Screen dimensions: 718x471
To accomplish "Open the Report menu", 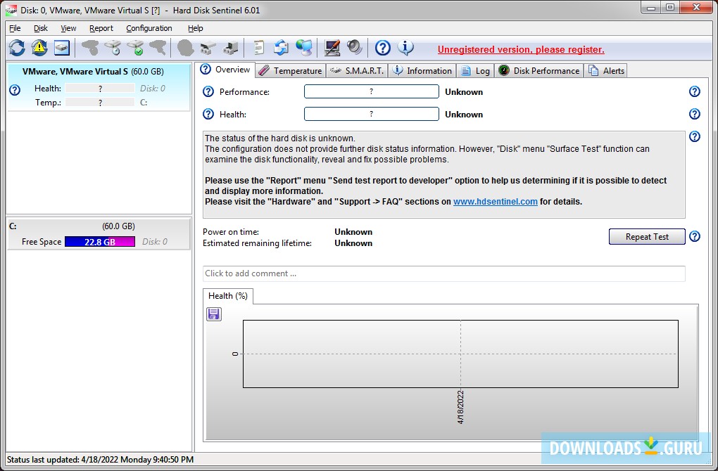I will click(101, 28).
